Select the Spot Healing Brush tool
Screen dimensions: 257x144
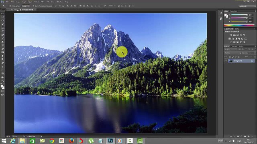point(2,35)
